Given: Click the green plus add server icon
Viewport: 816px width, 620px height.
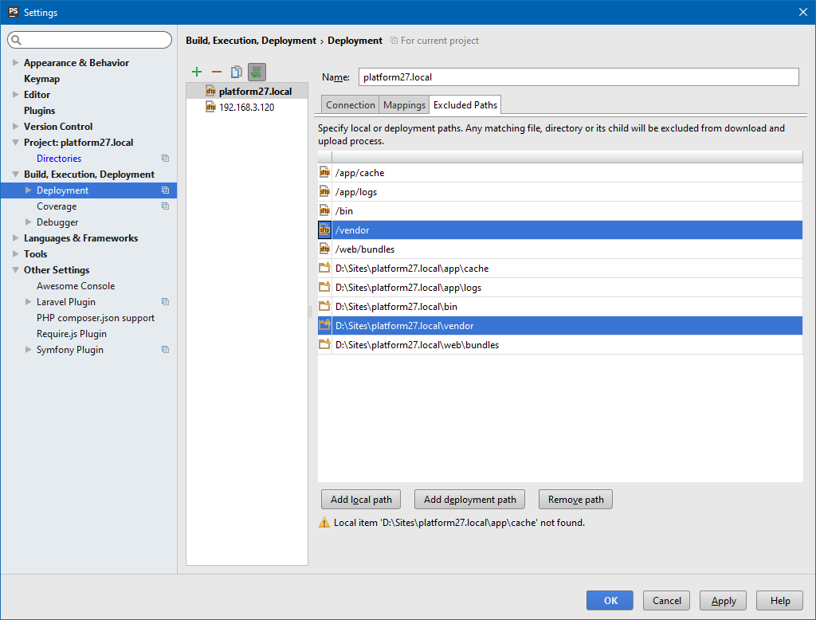Looking at the screenshot, I should point(197,73).
